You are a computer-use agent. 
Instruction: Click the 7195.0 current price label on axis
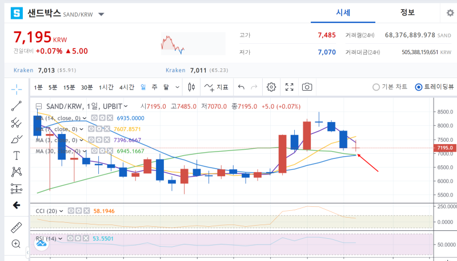[445, 148]
